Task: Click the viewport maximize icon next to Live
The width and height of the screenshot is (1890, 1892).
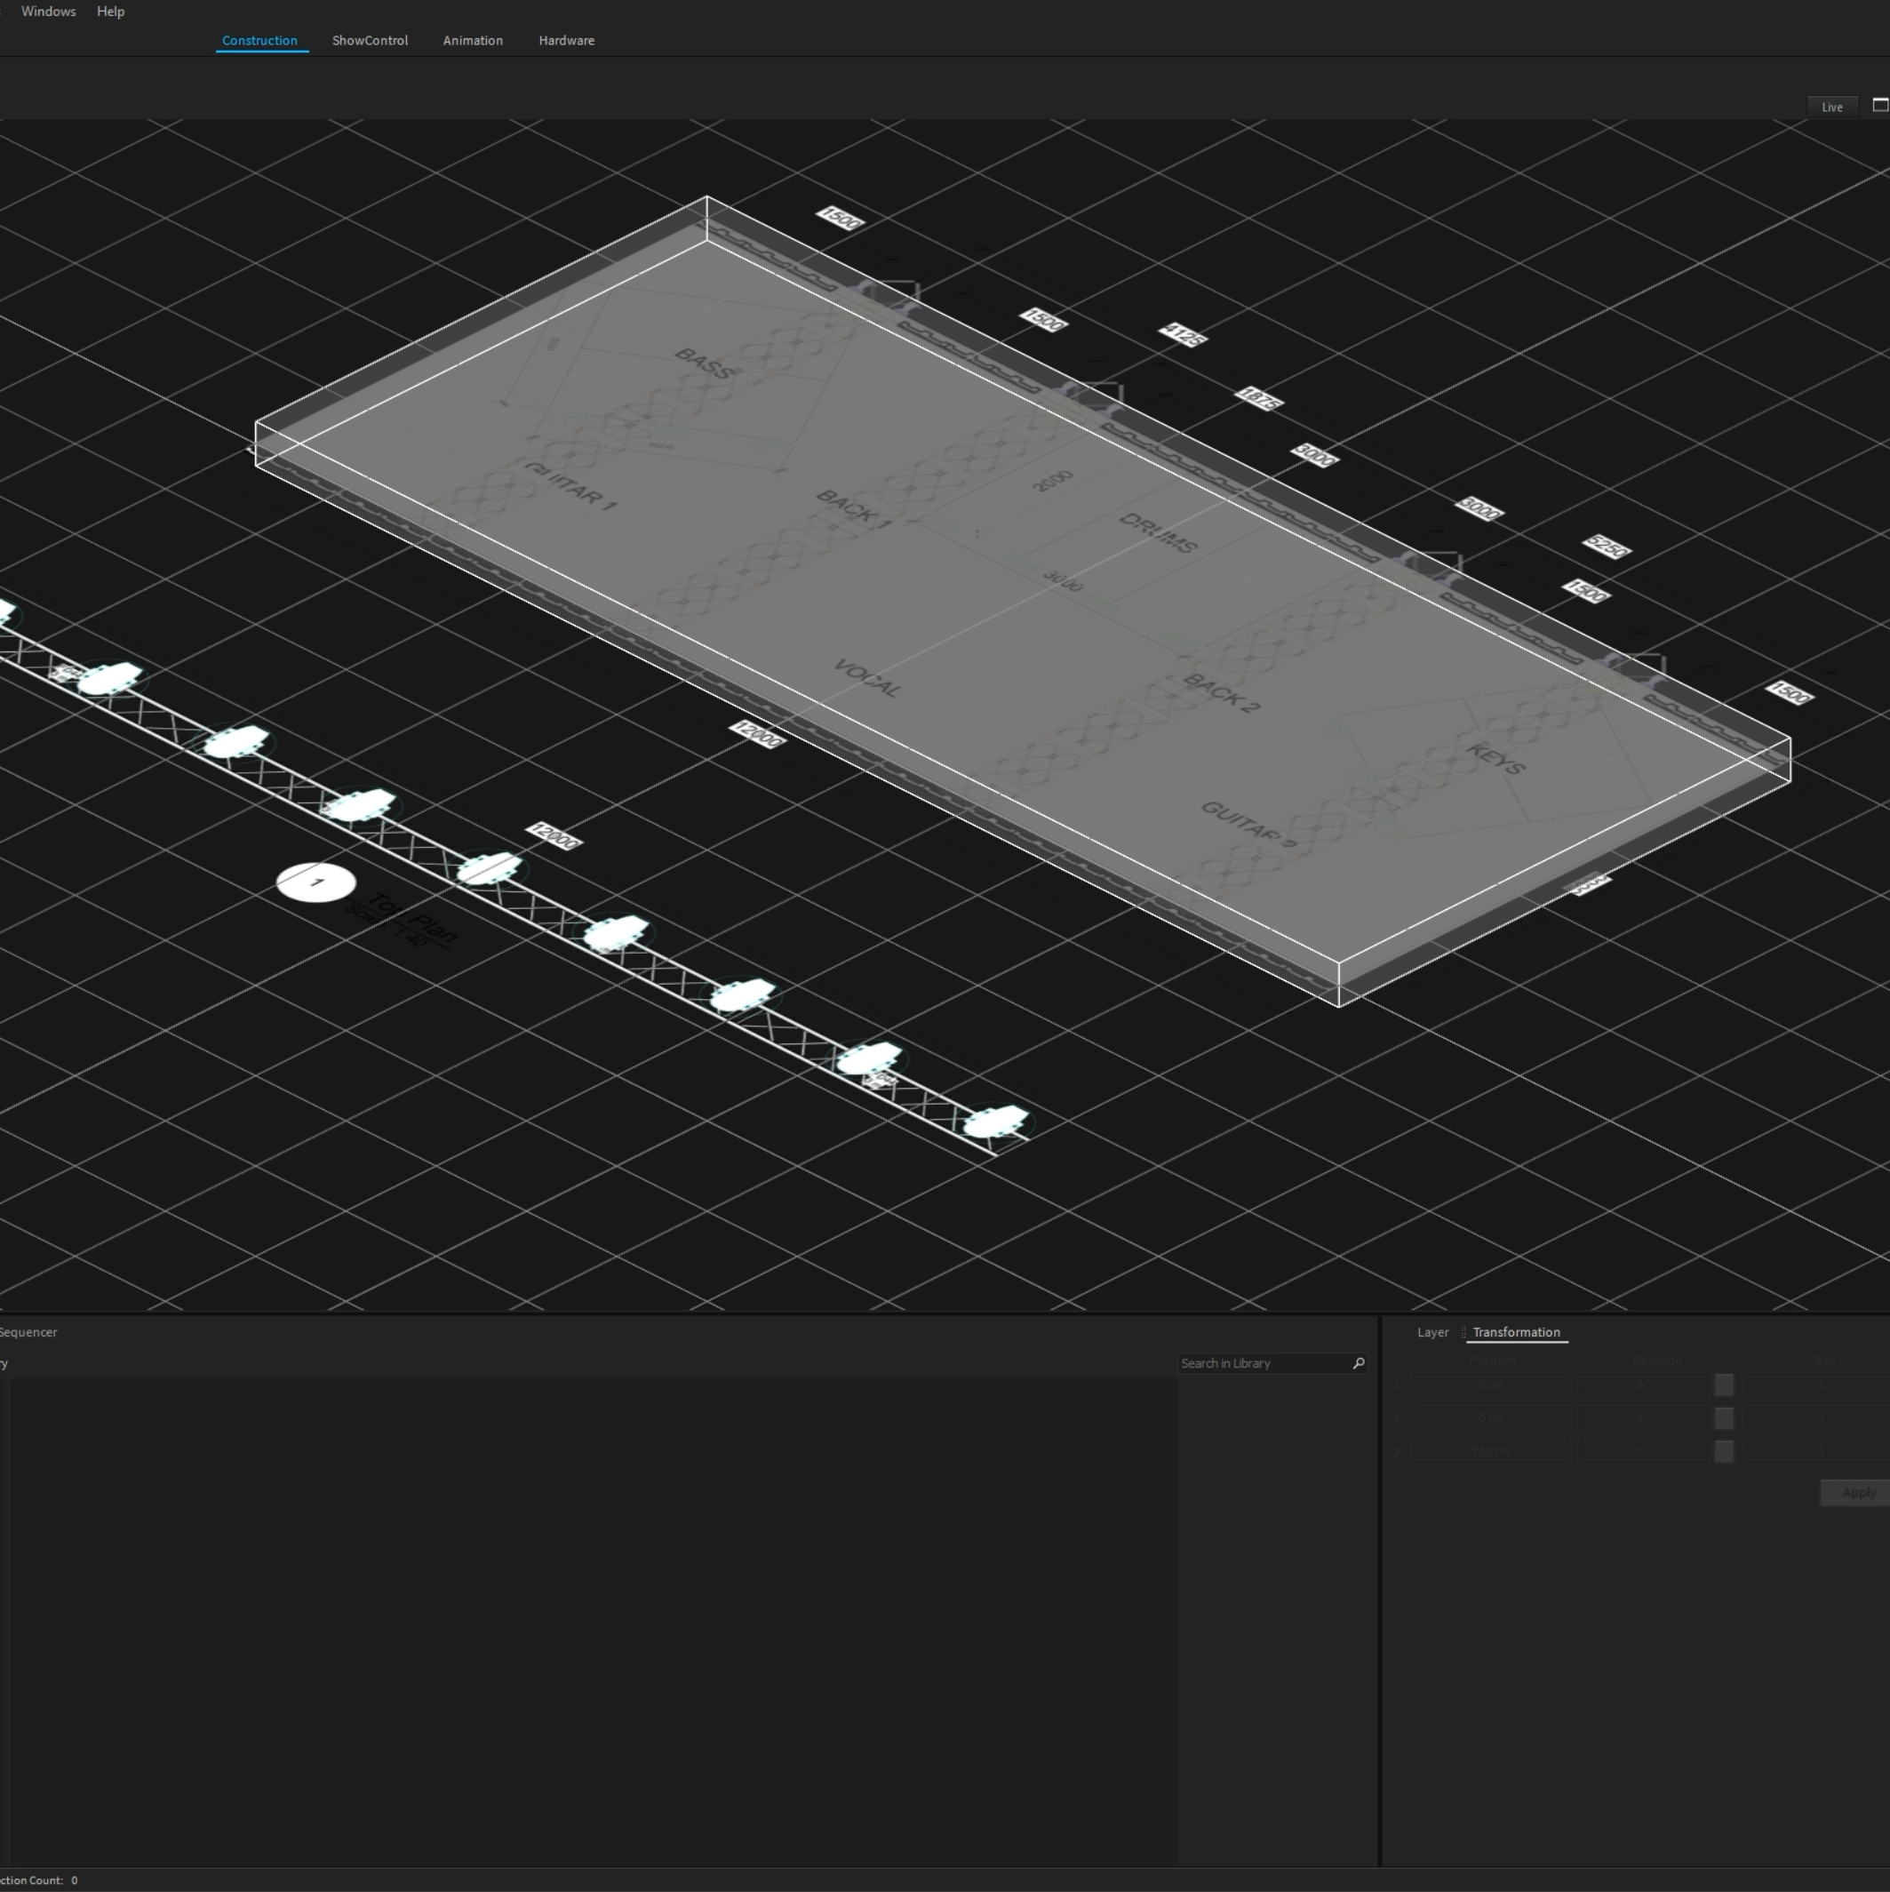Action: coord(1879,105)
